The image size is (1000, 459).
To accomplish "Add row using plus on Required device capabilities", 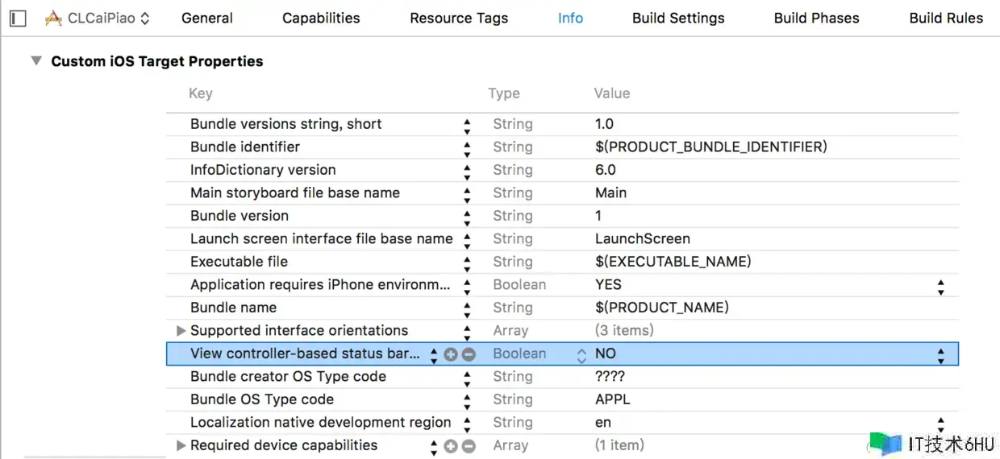I will coord(451,446).
